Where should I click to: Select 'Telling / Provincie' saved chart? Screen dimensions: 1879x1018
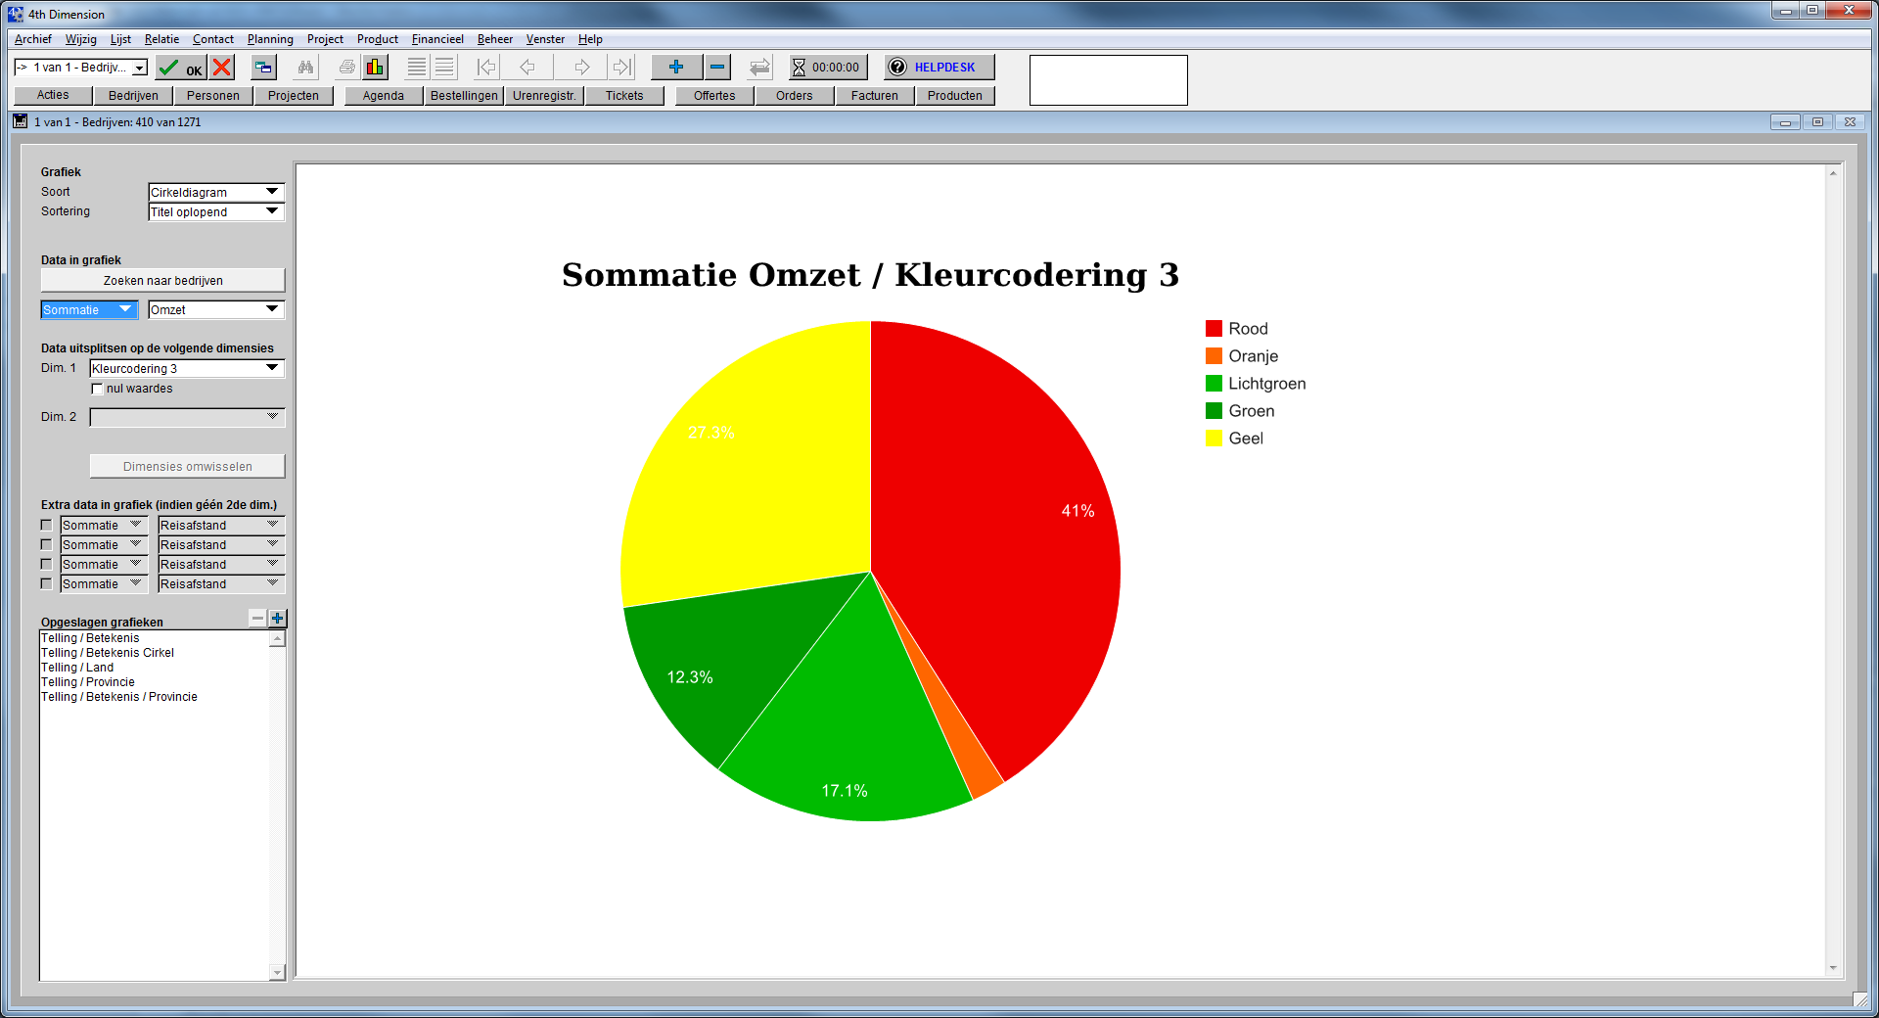coord(88,682)
